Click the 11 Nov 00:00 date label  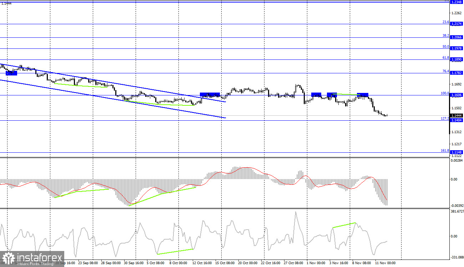point(385,263)
